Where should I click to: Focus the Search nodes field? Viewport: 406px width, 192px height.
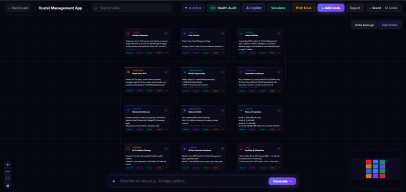pyautogui.click(x=132, y=8)
